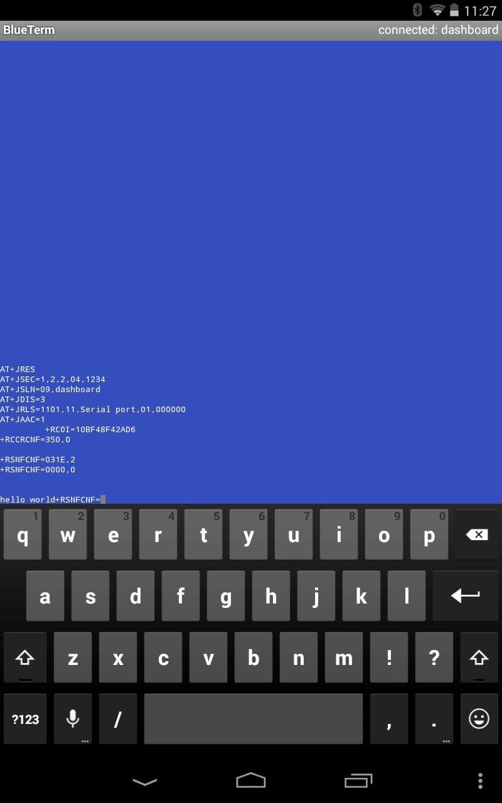Open the emoji smiley key
The width and height of the screenshot is (502, 803).
click(x=479, y=719)
